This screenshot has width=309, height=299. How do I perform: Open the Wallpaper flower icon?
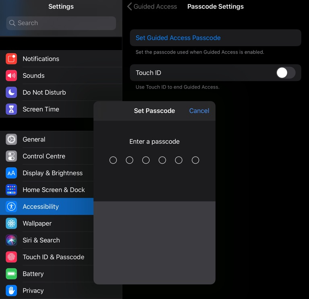click(x=11, y=224)
